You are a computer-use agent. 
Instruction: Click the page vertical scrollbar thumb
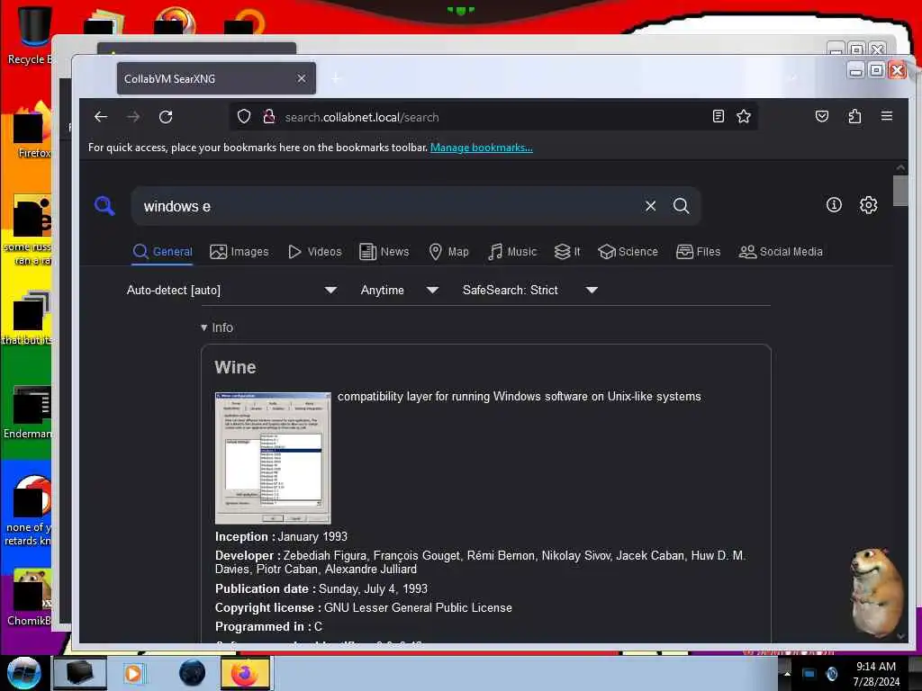click(x=900, y=191)
